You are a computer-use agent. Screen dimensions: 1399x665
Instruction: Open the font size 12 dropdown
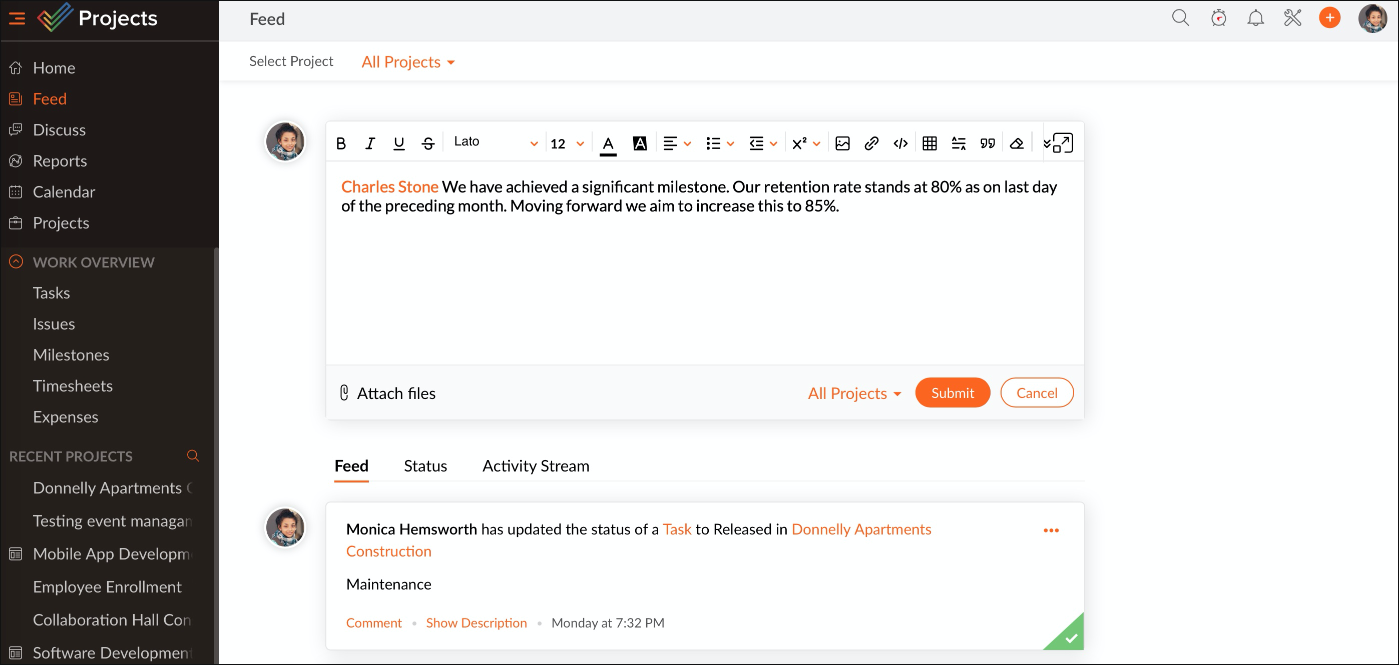pos(567,143)
